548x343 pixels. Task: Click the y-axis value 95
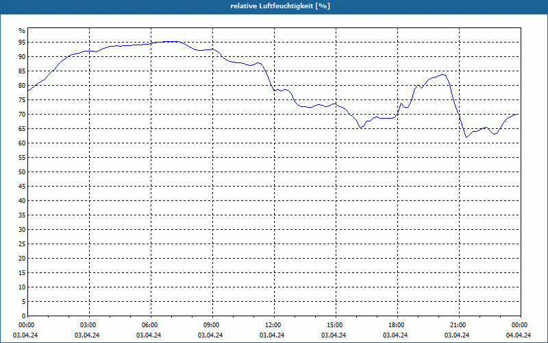pyautogui.click(x=22, y=43)
